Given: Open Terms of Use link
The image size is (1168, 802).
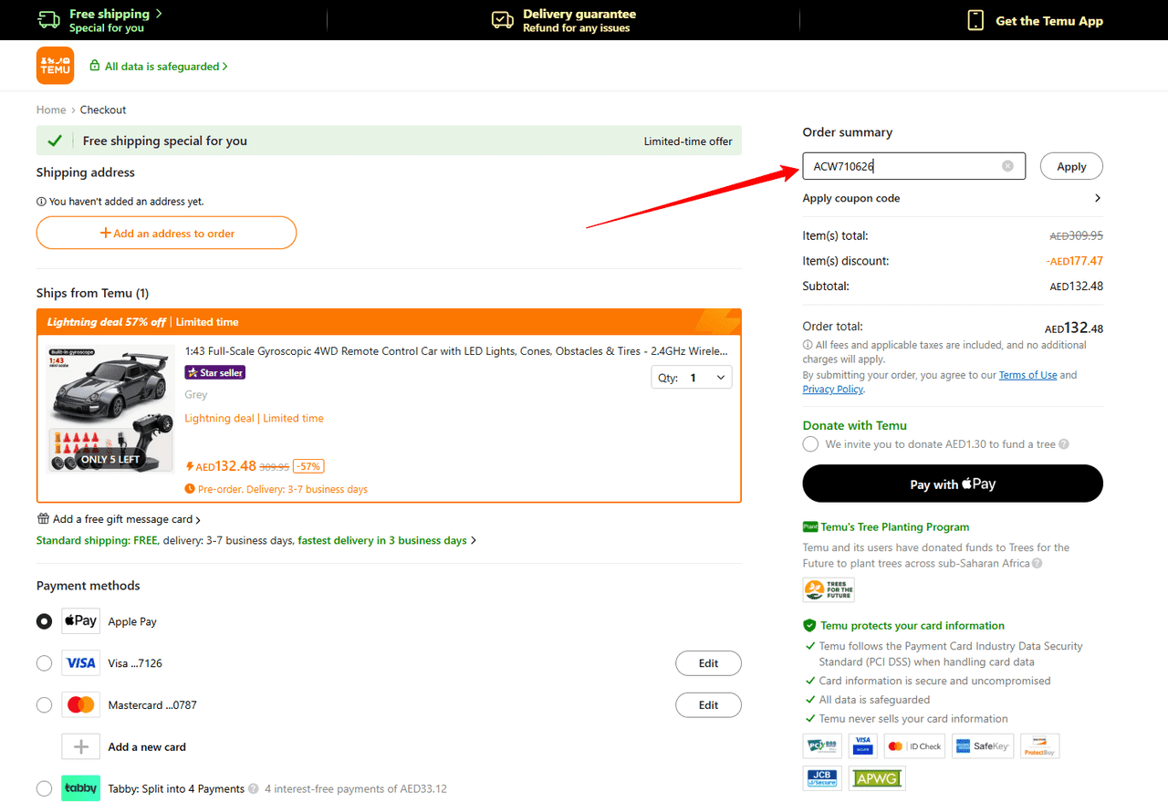Looking at the screenshot, I should tap(1027, 375).
